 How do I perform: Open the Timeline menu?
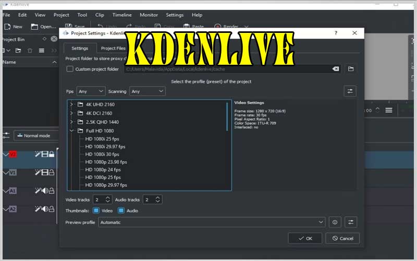pos(122,15)
